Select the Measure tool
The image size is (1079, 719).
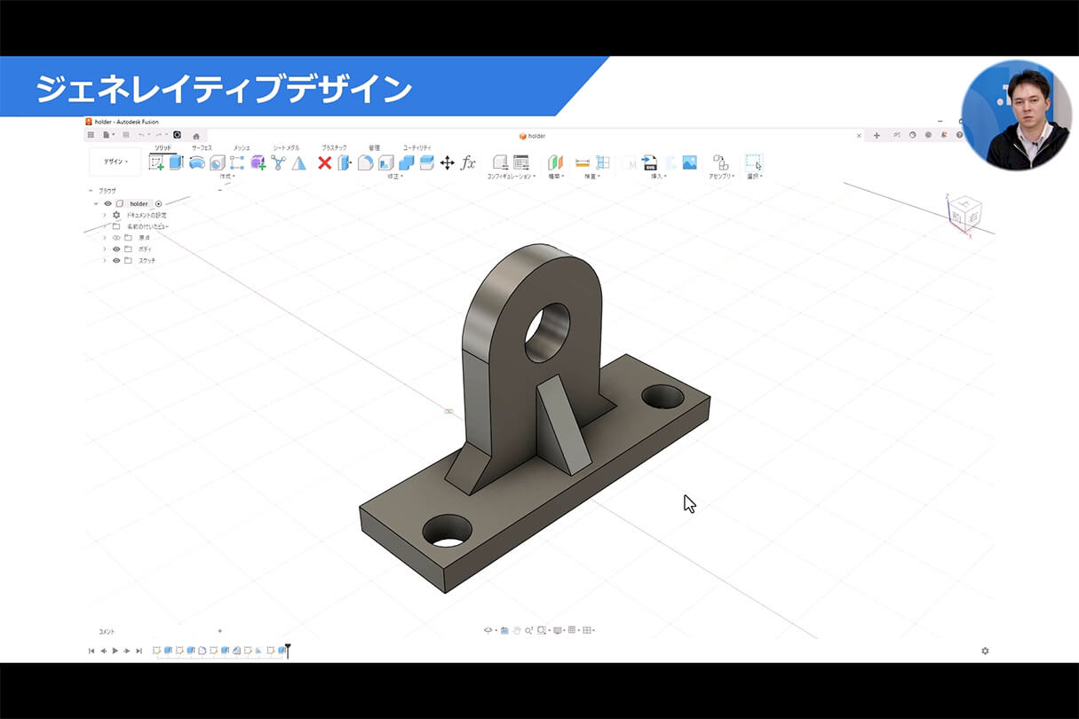point(583,162)
